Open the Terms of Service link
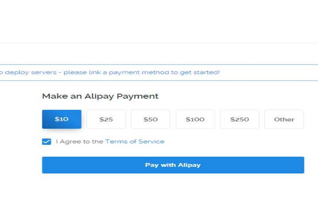The width and height of the screenshot is (318, 199). pos(134,142)
